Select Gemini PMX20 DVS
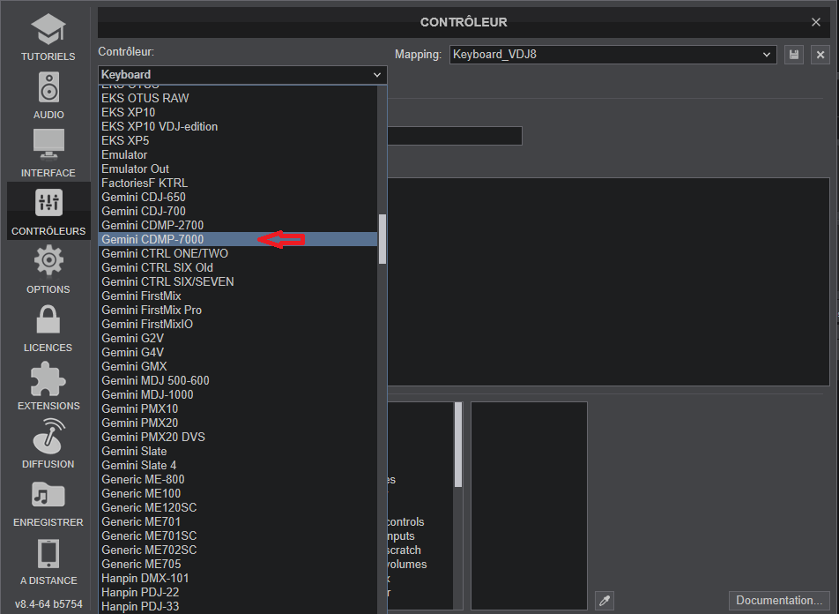This screenshot has width=839, height=614. click(x=238, y=438)
